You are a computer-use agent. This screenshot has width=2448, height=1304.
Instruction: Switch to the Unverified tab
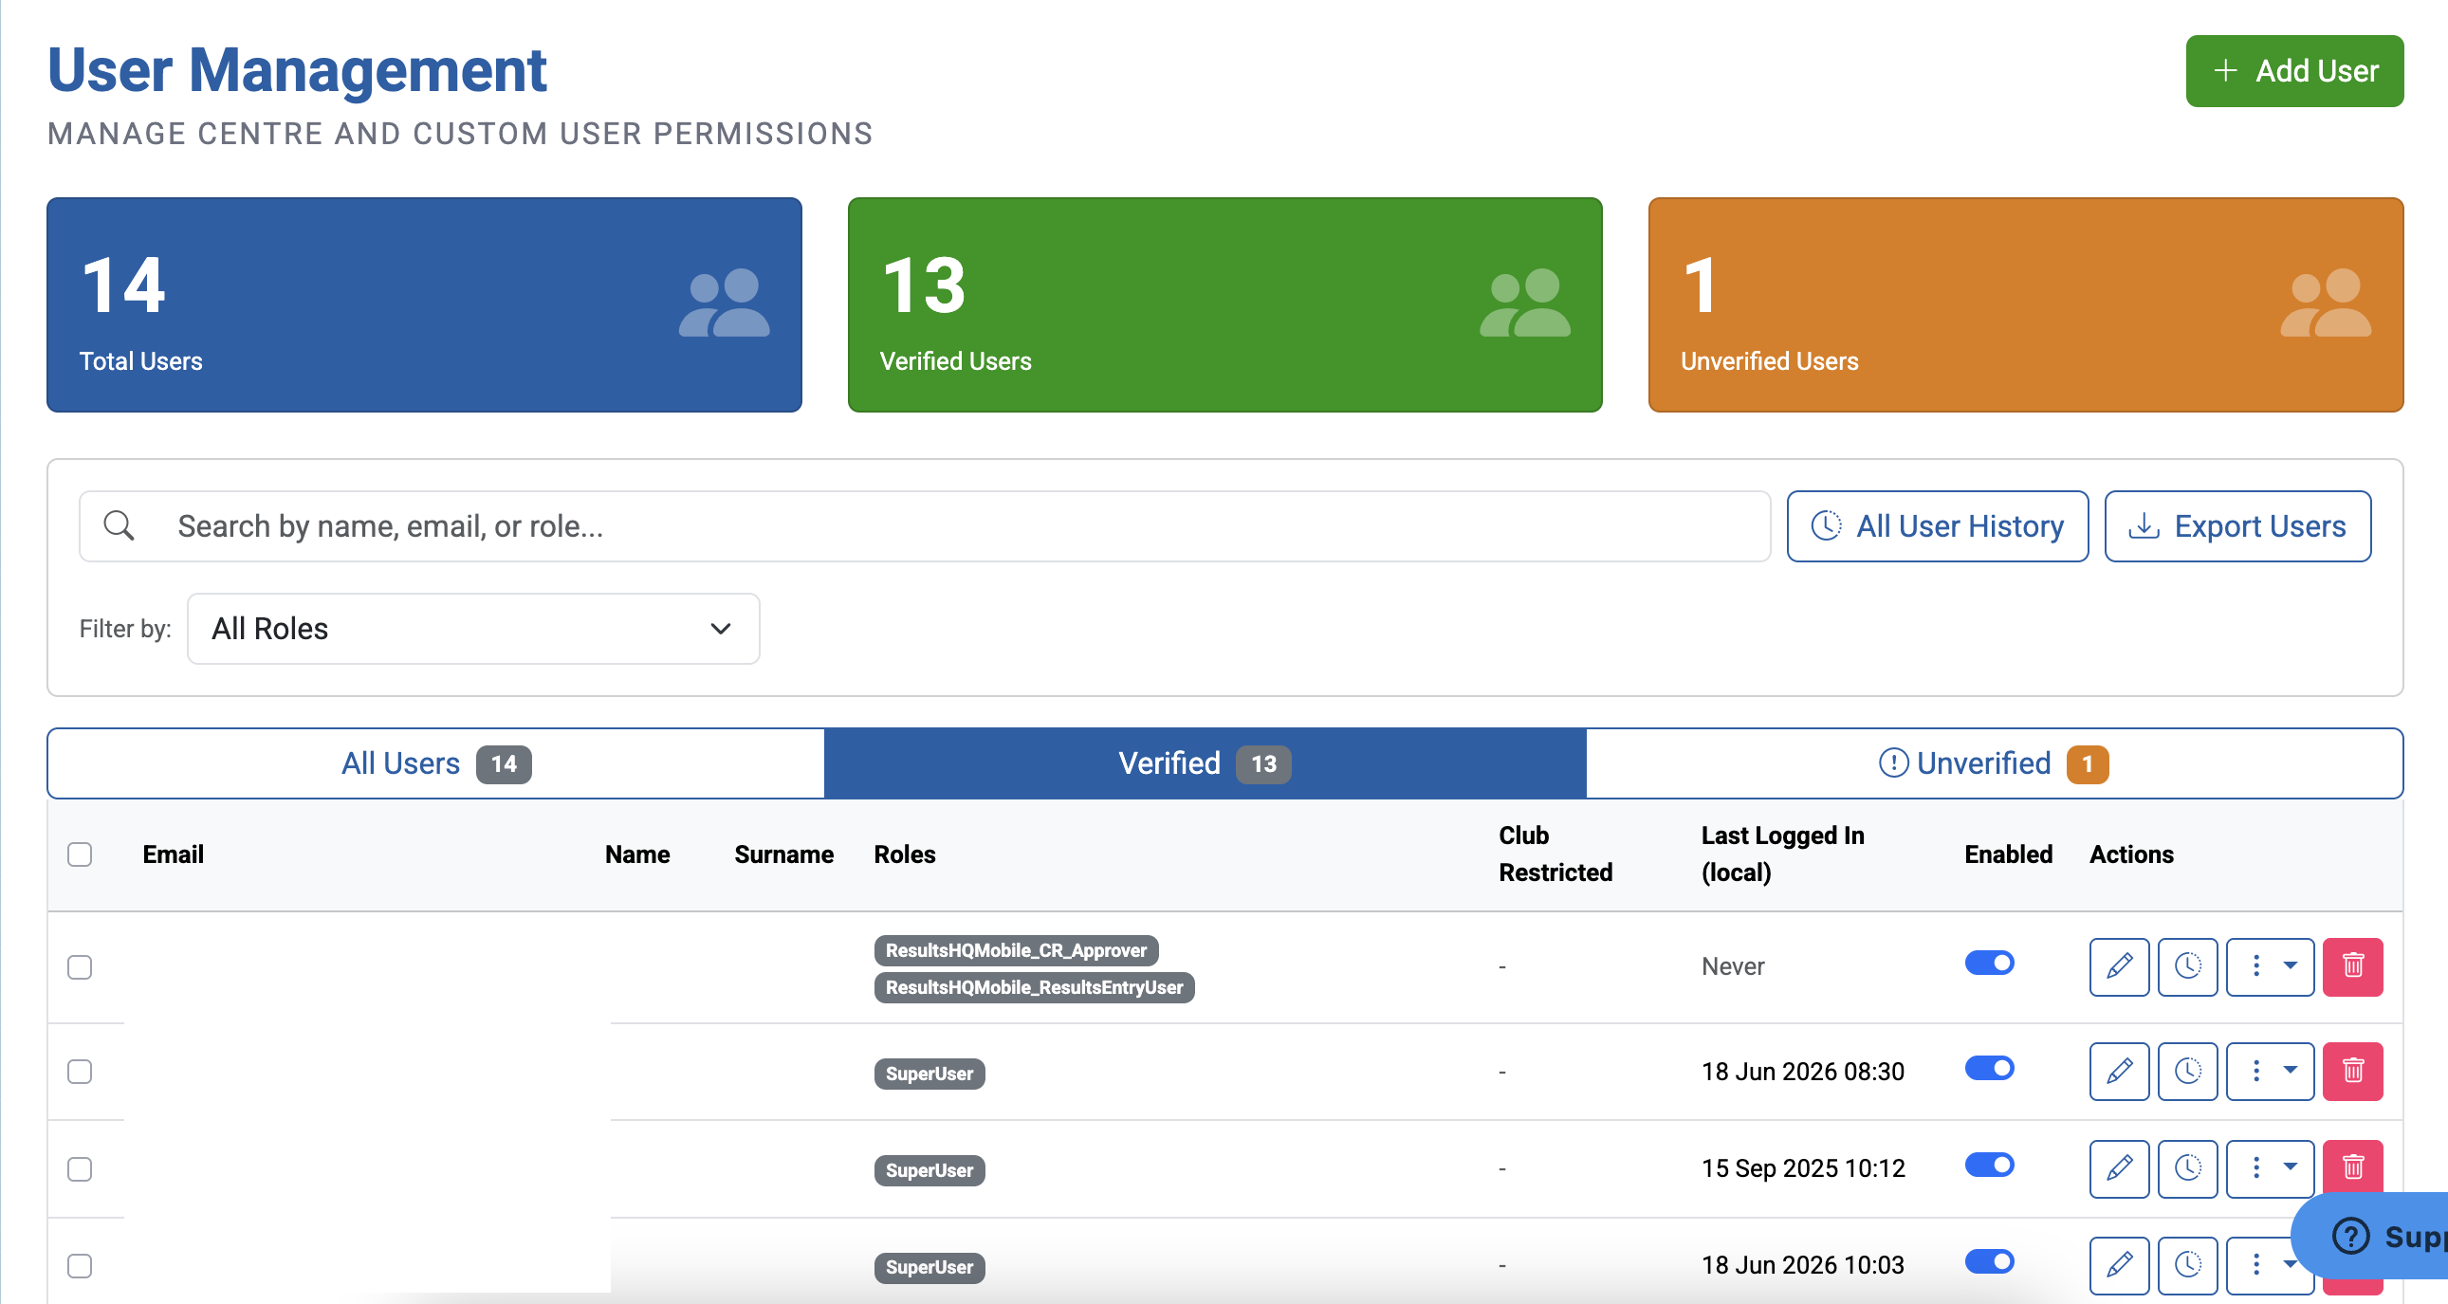coord(1994,763)
